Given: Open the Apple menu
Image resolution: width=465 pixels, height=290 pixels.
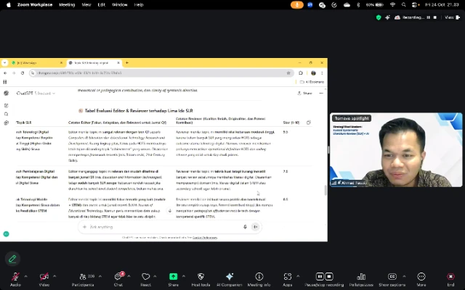Looking at the screenshot, I should pyautogui.click(x=9, y=5).
